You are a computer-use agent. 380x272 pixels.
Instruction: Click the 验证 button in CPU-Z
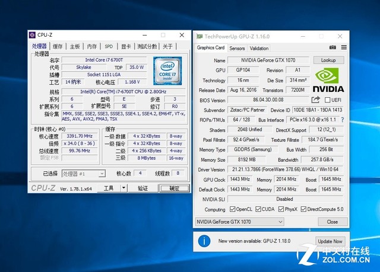pos(142,188)
